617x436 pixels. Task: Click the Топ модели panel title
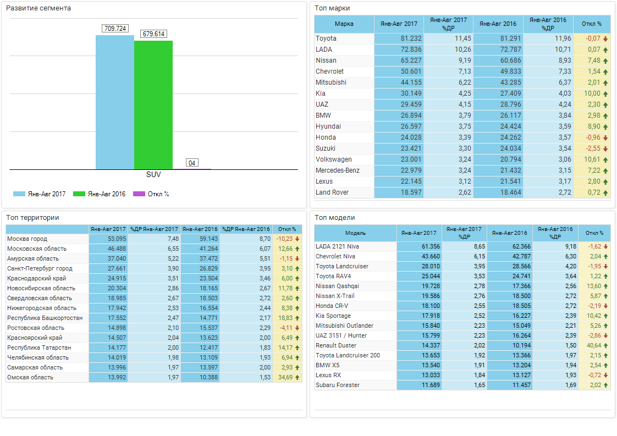tap(335, 218)
